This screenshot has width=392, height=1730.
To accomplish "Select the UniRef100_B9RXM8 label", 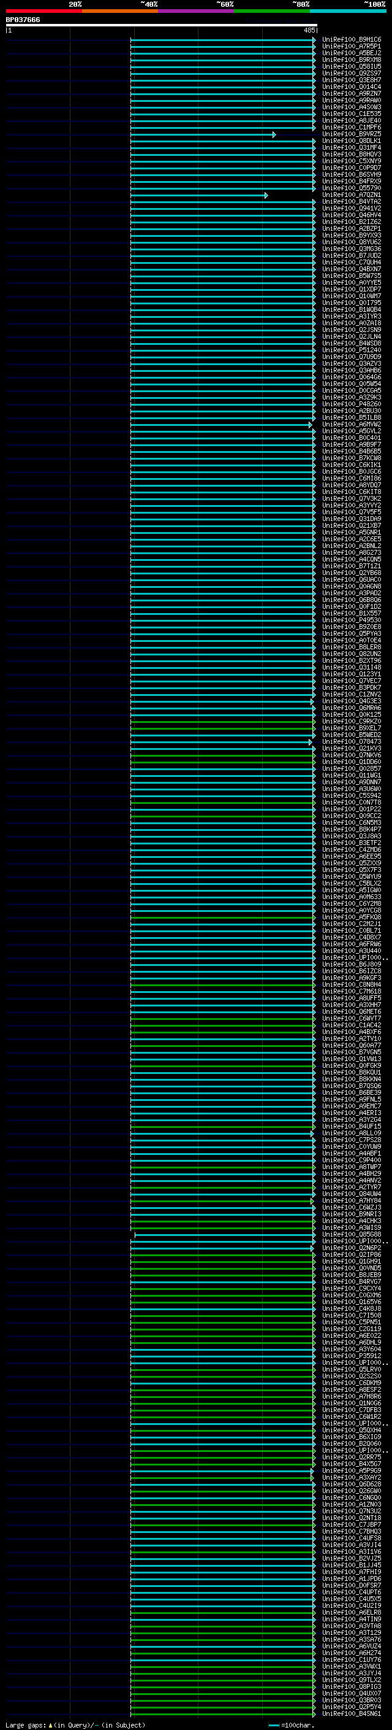I will 351,60.
